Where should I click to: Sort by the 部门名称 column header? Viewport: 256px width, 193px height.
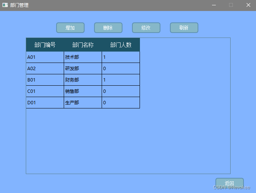(x=83, y=45)
